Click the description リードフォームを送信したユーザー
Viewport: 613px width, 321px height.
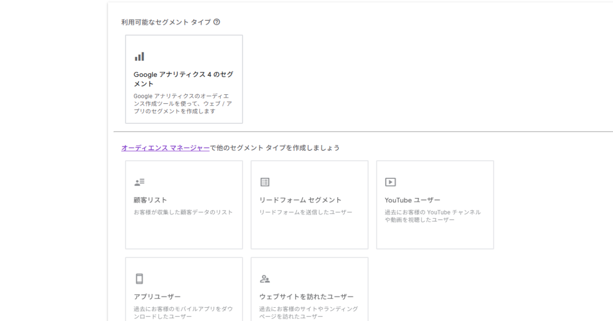click(305, 212)
